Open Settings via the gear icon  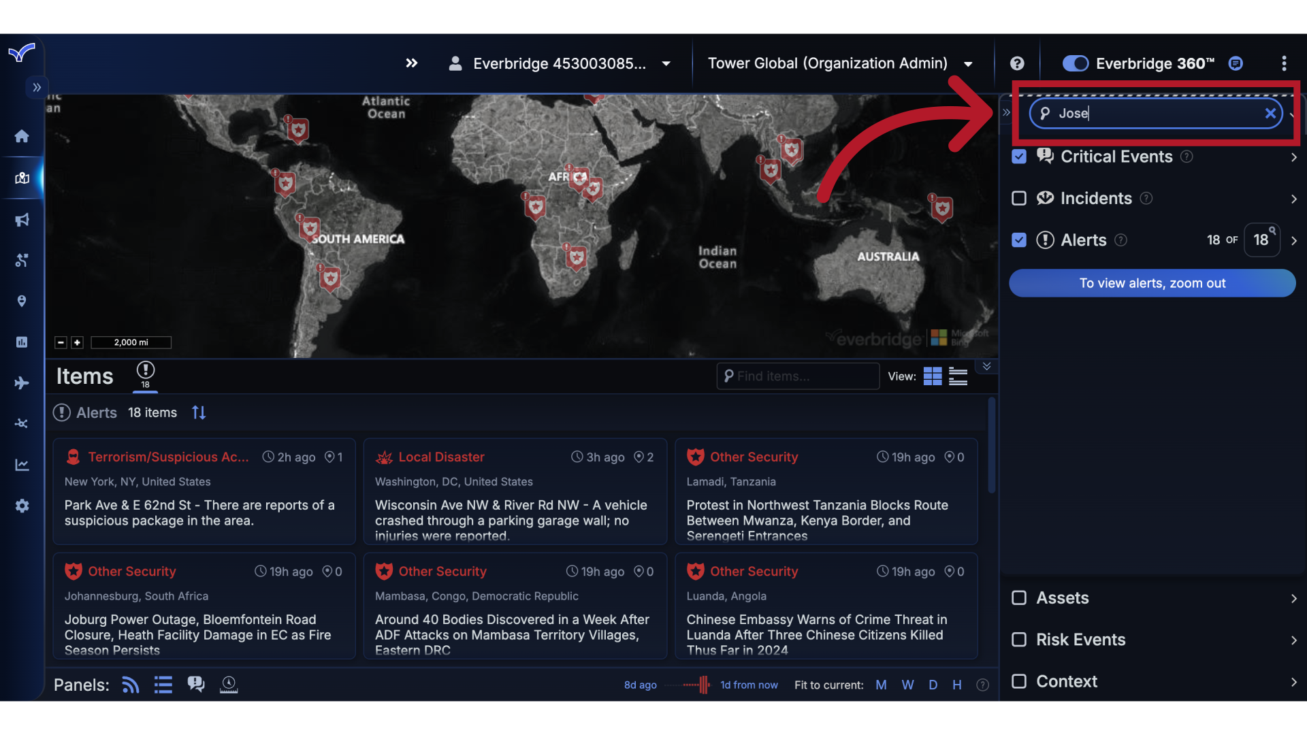(x=22, y=506)
